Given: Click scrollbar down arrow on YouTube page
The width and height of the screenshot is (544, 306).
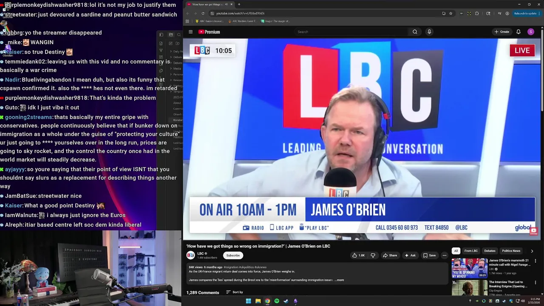Looking at the screenshot, I should [x=542, y=293].
